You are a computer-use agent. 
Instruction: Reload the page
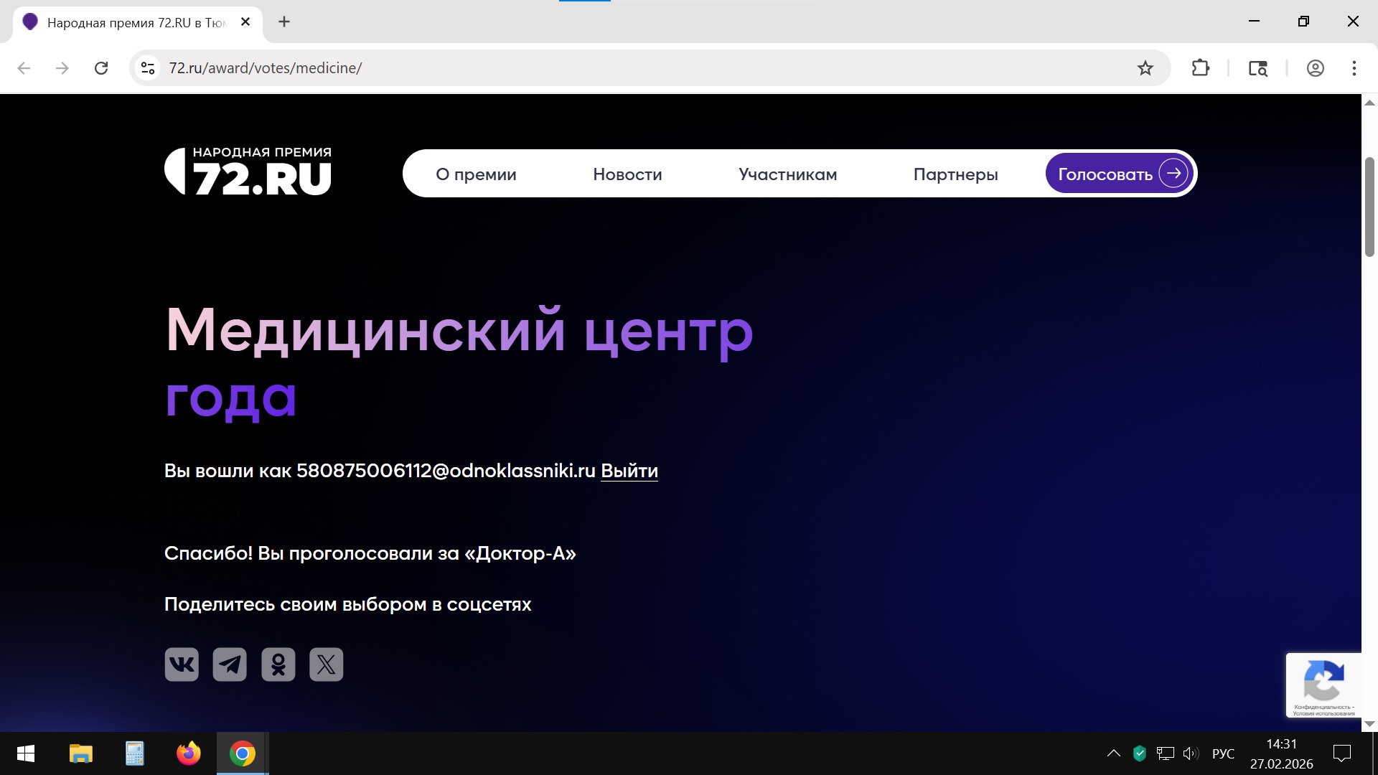coord(101,68)
